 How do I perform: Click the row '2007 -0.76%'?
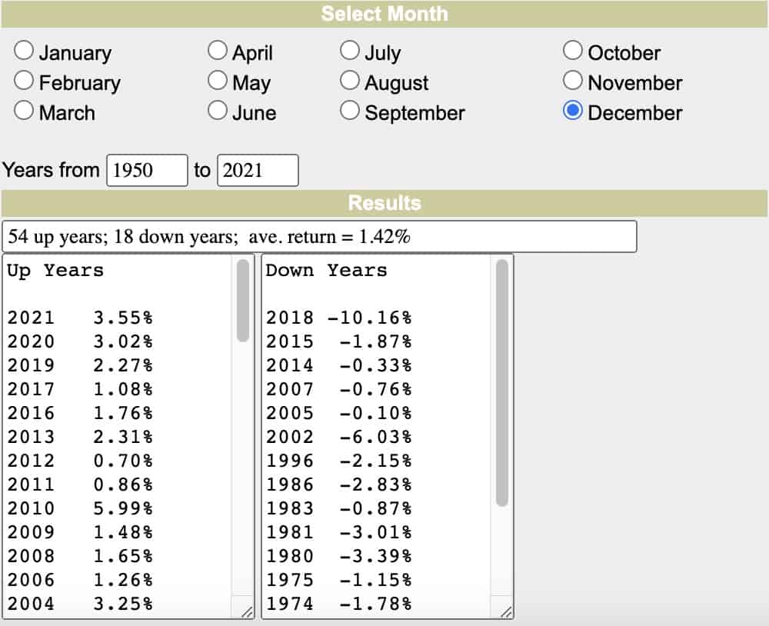[x=339, y=389]
